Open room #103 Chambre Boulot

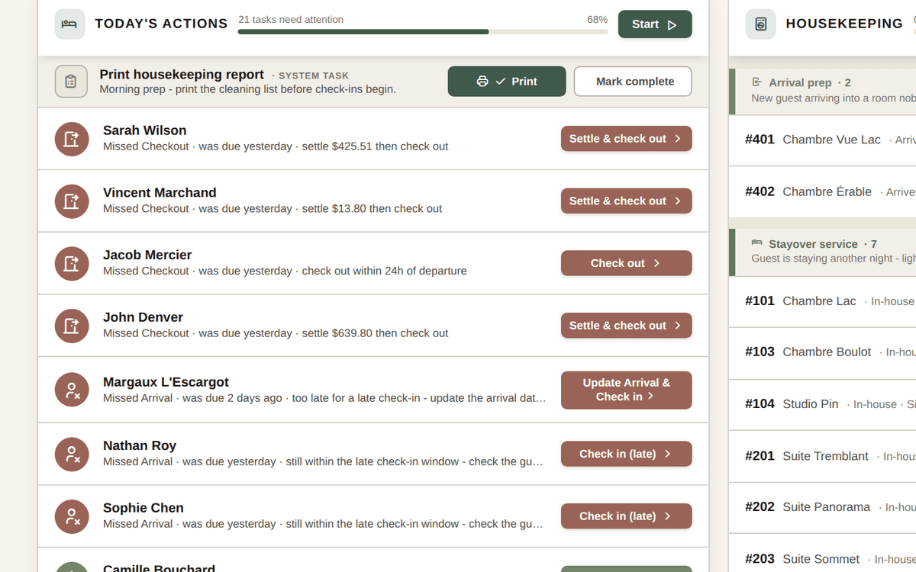(x=822, y=352)
